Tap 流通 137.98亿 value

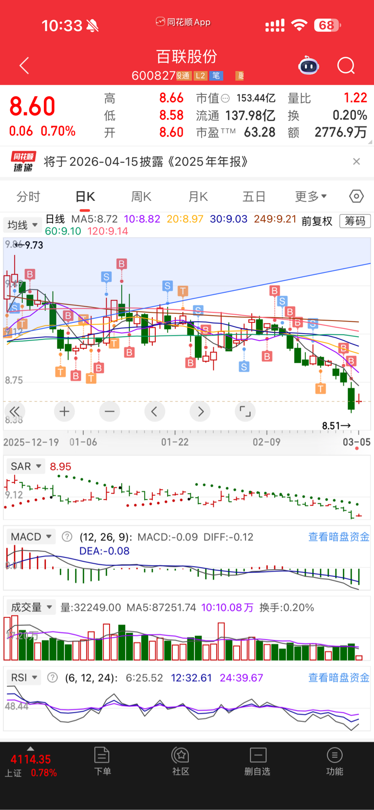pyautogui.click(x=250, y=115)
